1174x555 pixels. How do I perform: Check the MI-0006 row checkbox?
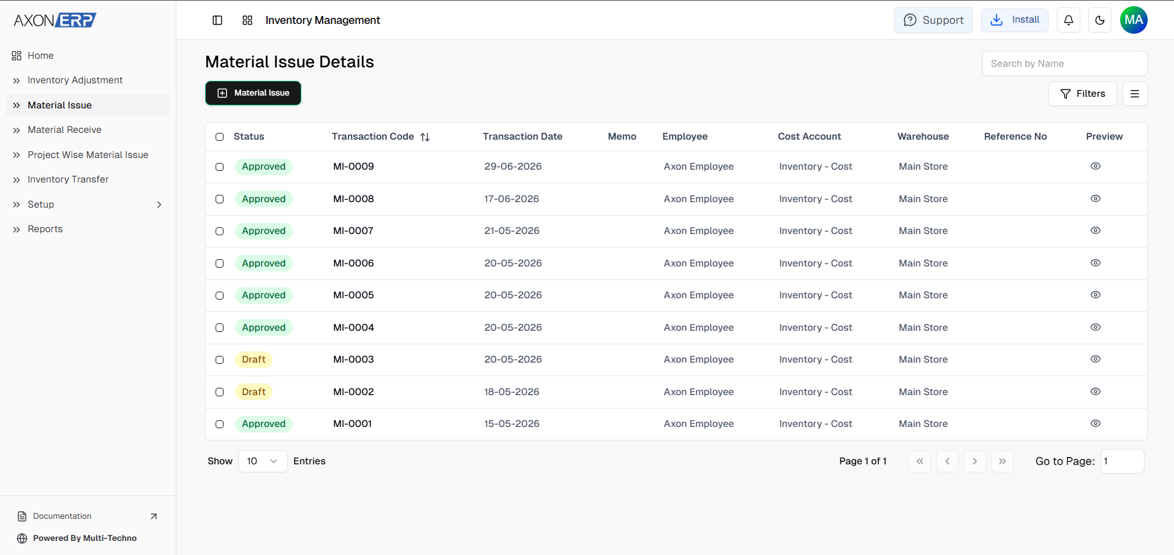(x=220, y=263)
